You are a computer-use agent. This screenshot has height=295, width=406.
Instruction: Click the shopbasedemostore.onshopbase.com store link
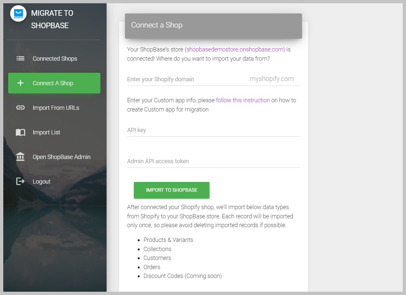235,49
